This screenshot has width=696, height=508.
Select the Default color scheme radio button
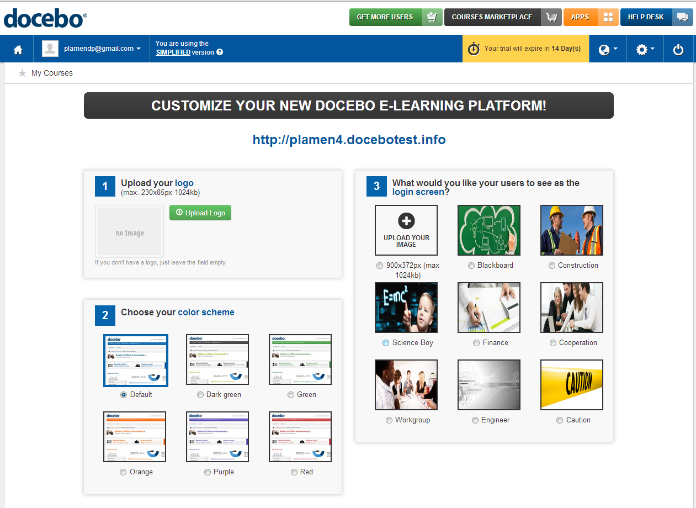click(x=124, y=395)
